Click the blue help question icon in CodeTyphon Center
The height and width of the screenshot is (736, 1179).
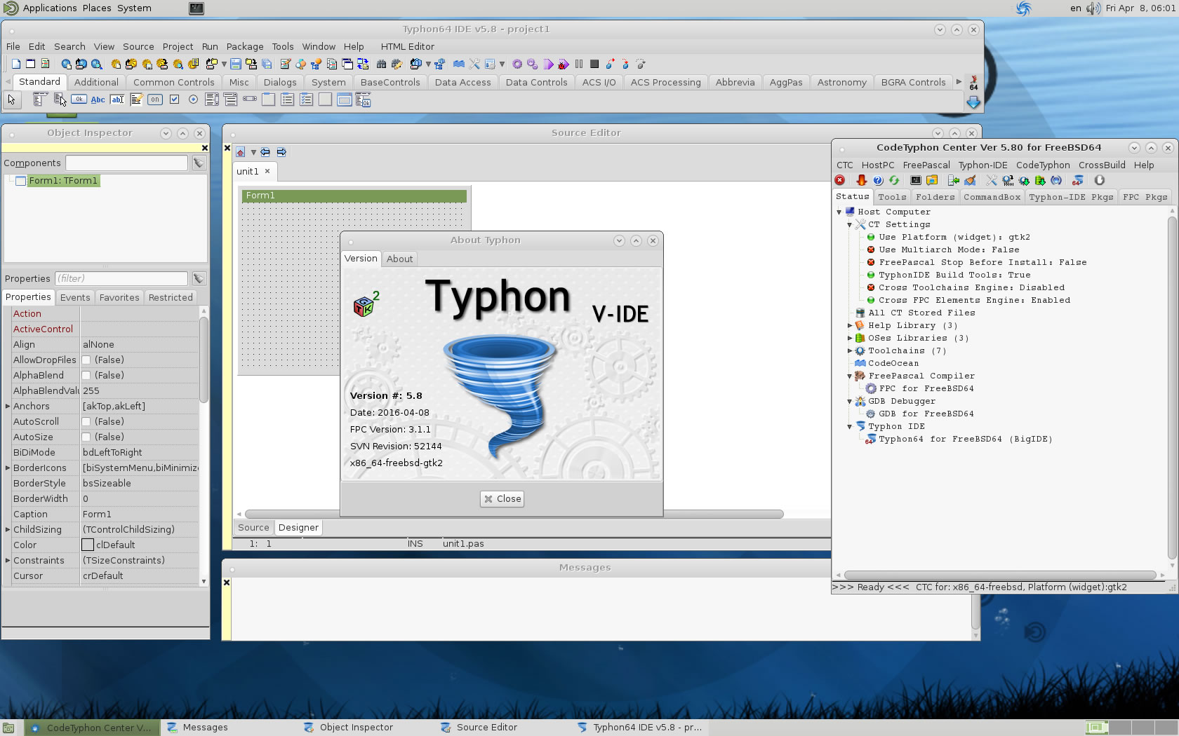(878, 180)
